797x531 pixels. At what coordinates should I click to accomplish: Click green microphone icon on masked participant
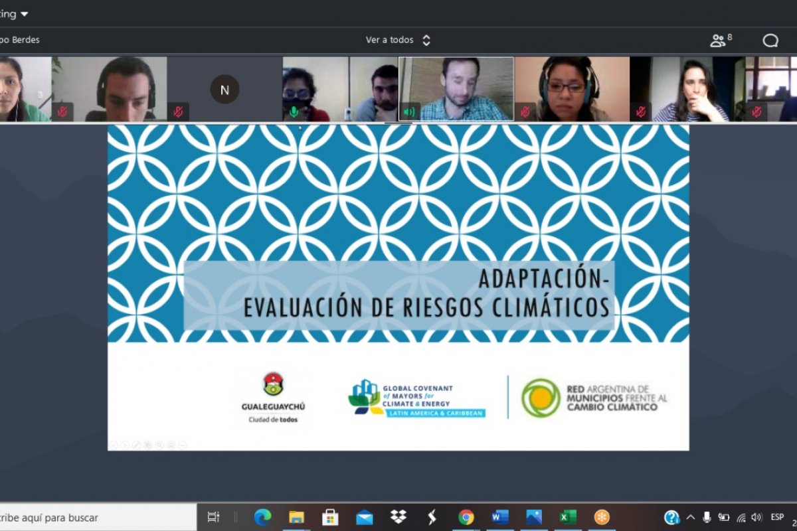pos(294,112)
